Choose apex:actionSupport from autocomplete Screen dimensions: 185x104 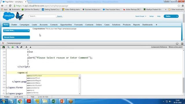tap(53, 86)
